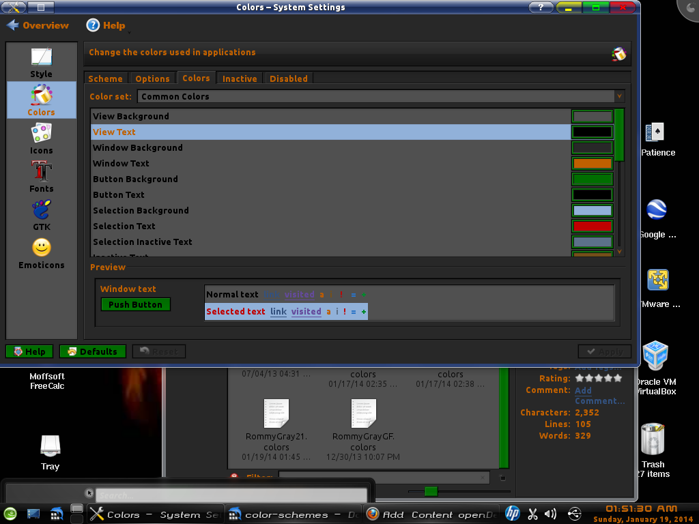Select the Colors tab
The image size is (699, 524).
coord(196,78)
